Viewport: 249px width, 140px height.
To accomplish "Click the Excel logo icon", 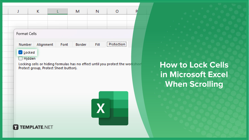I will [110, 108].
